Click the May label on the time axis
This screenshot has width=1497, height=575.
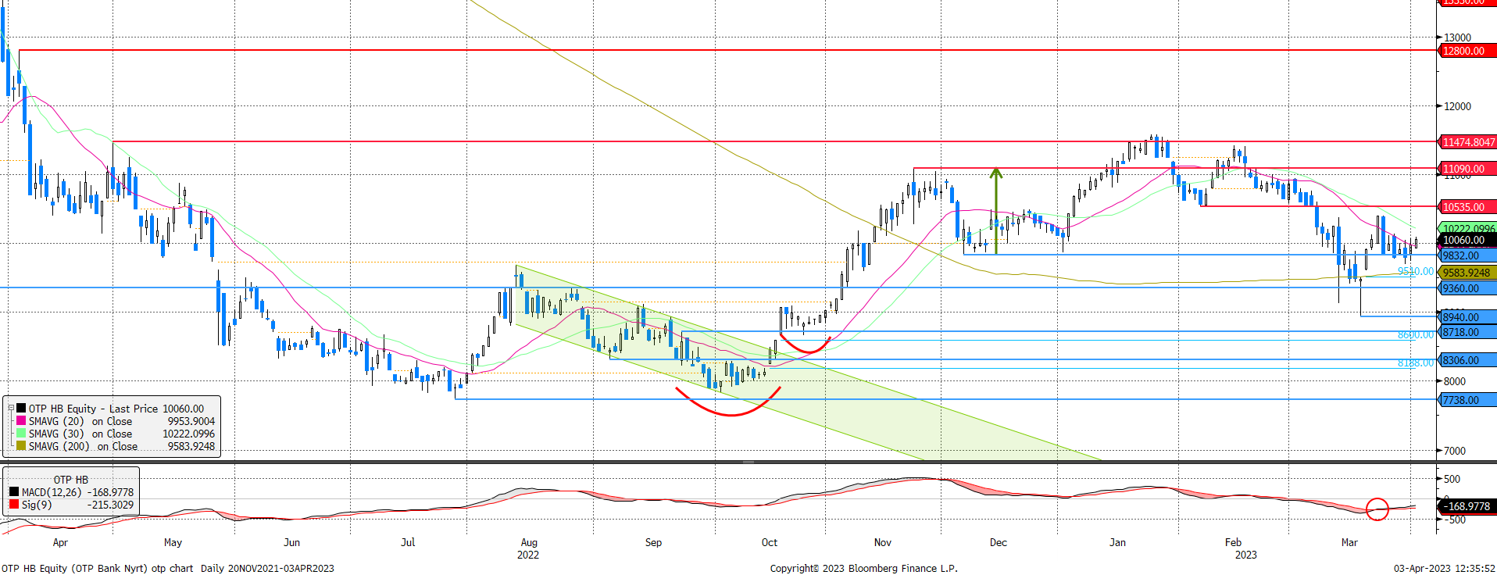[173, 542]
